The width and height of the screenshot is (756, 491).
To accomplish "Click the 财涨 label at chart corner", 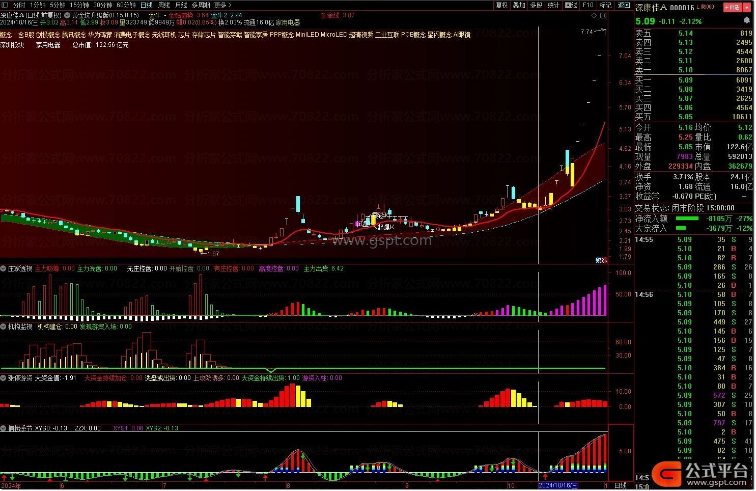I will pyautogui.click(x=601, y=260).
